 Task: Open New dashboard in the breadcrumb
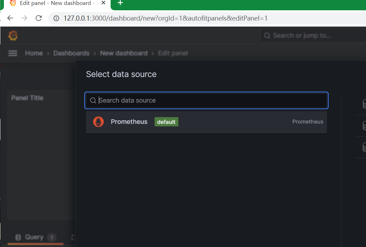[x=124, y=53]
